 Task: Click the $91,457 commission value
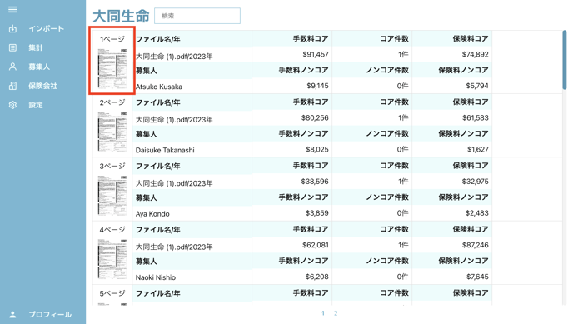click(316, 54)
